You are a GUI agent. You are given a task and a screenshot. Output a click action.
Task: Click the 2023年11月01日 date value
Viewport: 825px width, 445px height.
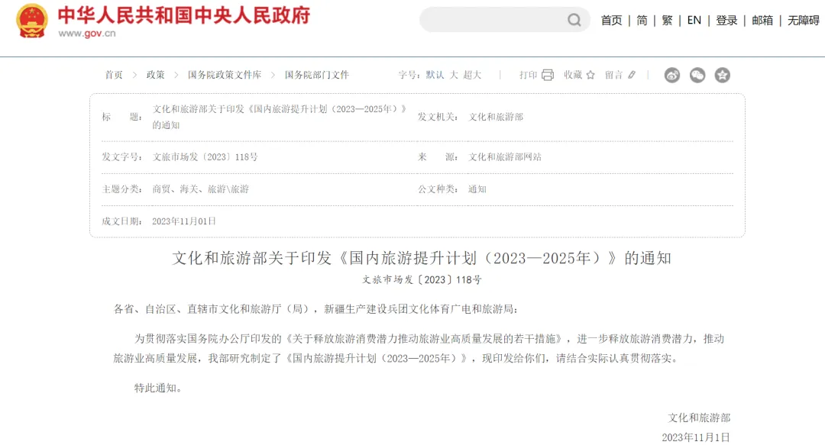[184, 221]
